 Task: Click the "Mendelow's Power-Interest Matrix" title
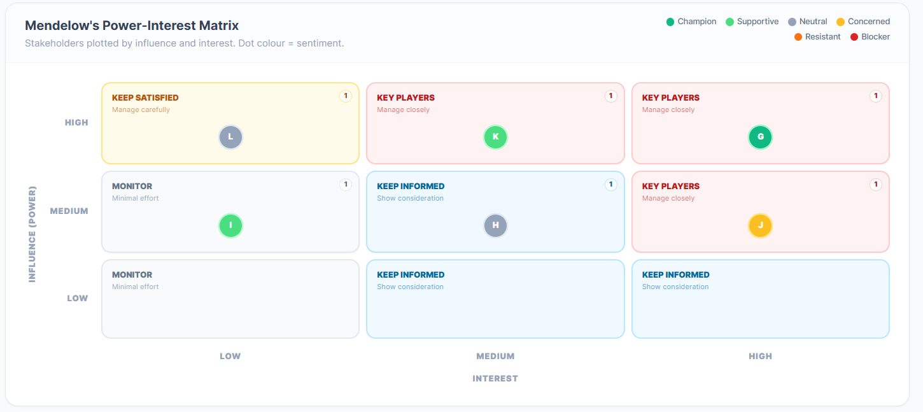click(x=132, y=25)
